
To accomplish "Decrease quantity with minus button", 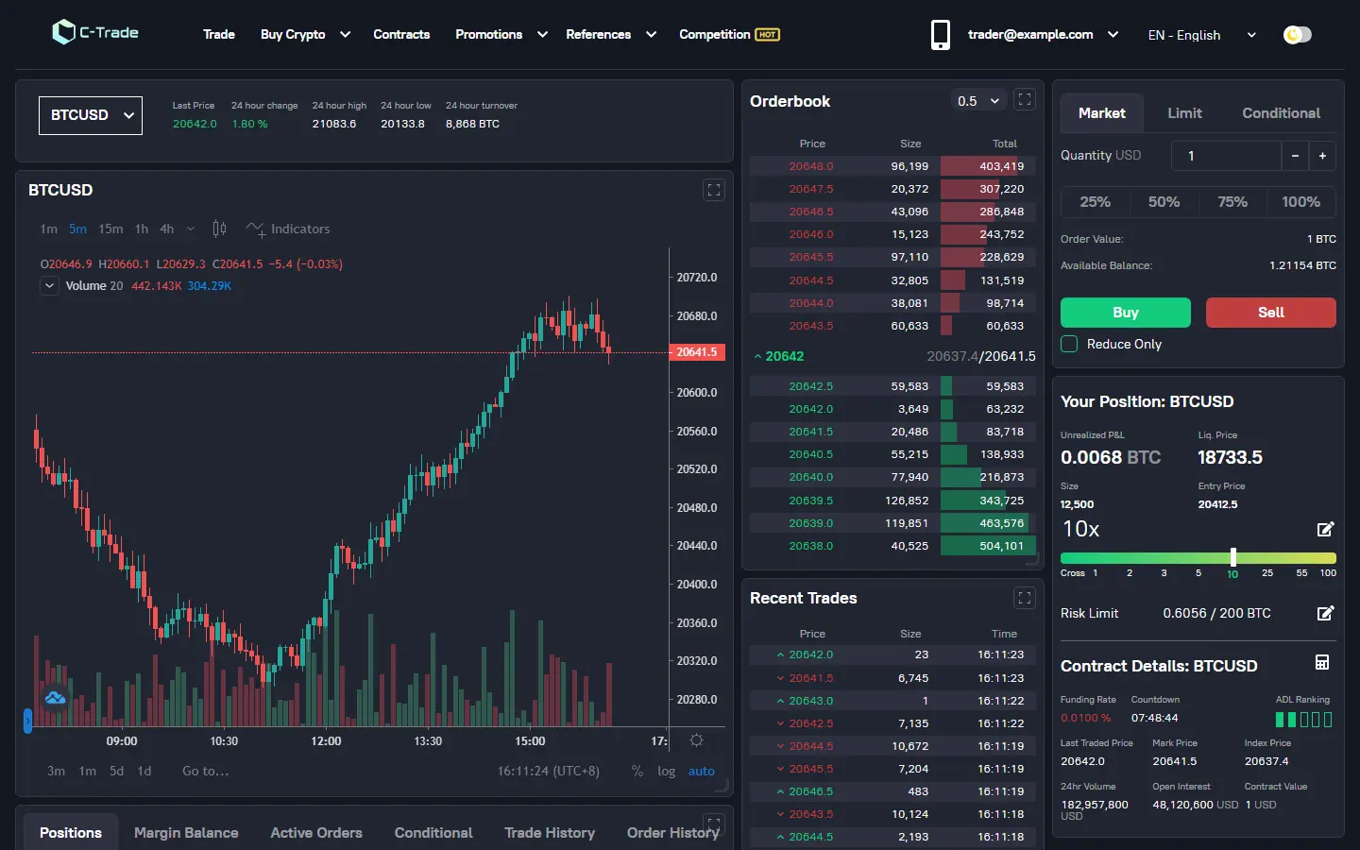I will (x=1295, y=156).
